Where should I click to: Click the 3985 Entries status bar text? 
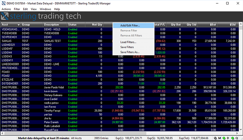click(x=101, y=138)
